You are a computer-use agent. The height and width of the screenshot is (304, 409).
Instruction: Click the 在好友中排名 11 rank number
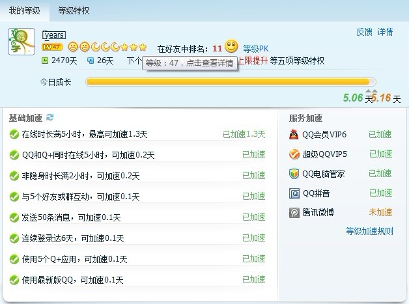(x=217, y=48)
